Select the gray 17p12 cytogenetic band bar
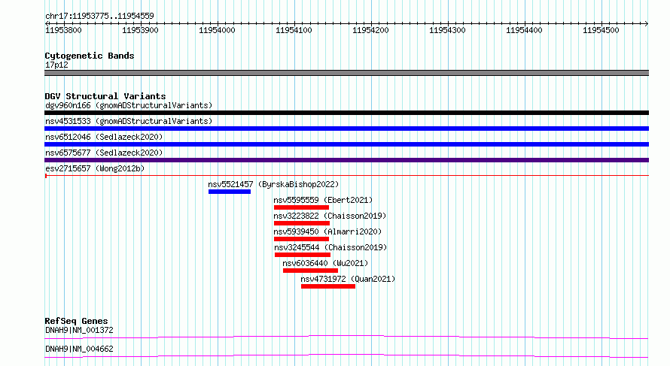Viewport: 670px width, 366px height. pyautogui.click(x=346, y=73)
